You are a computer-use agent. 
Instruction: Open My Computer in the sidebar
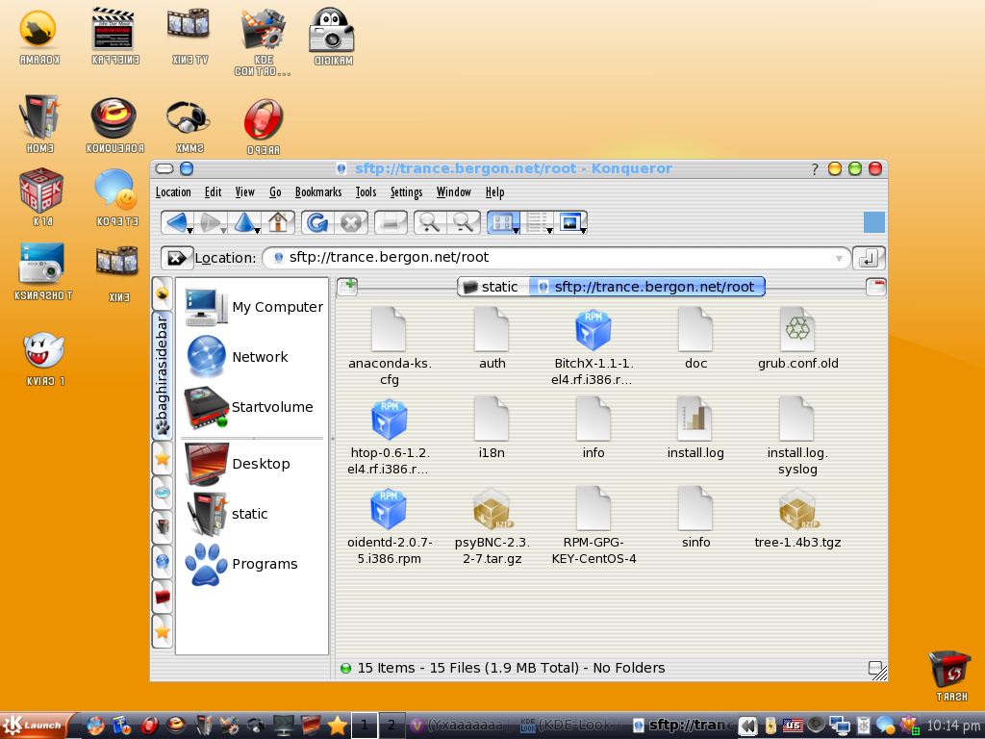point(254,307)
